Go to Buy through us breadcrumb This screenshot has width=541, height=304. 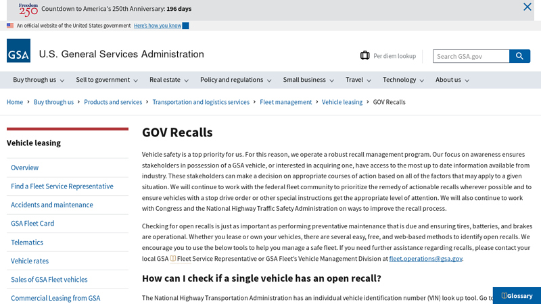coord(53,102)
